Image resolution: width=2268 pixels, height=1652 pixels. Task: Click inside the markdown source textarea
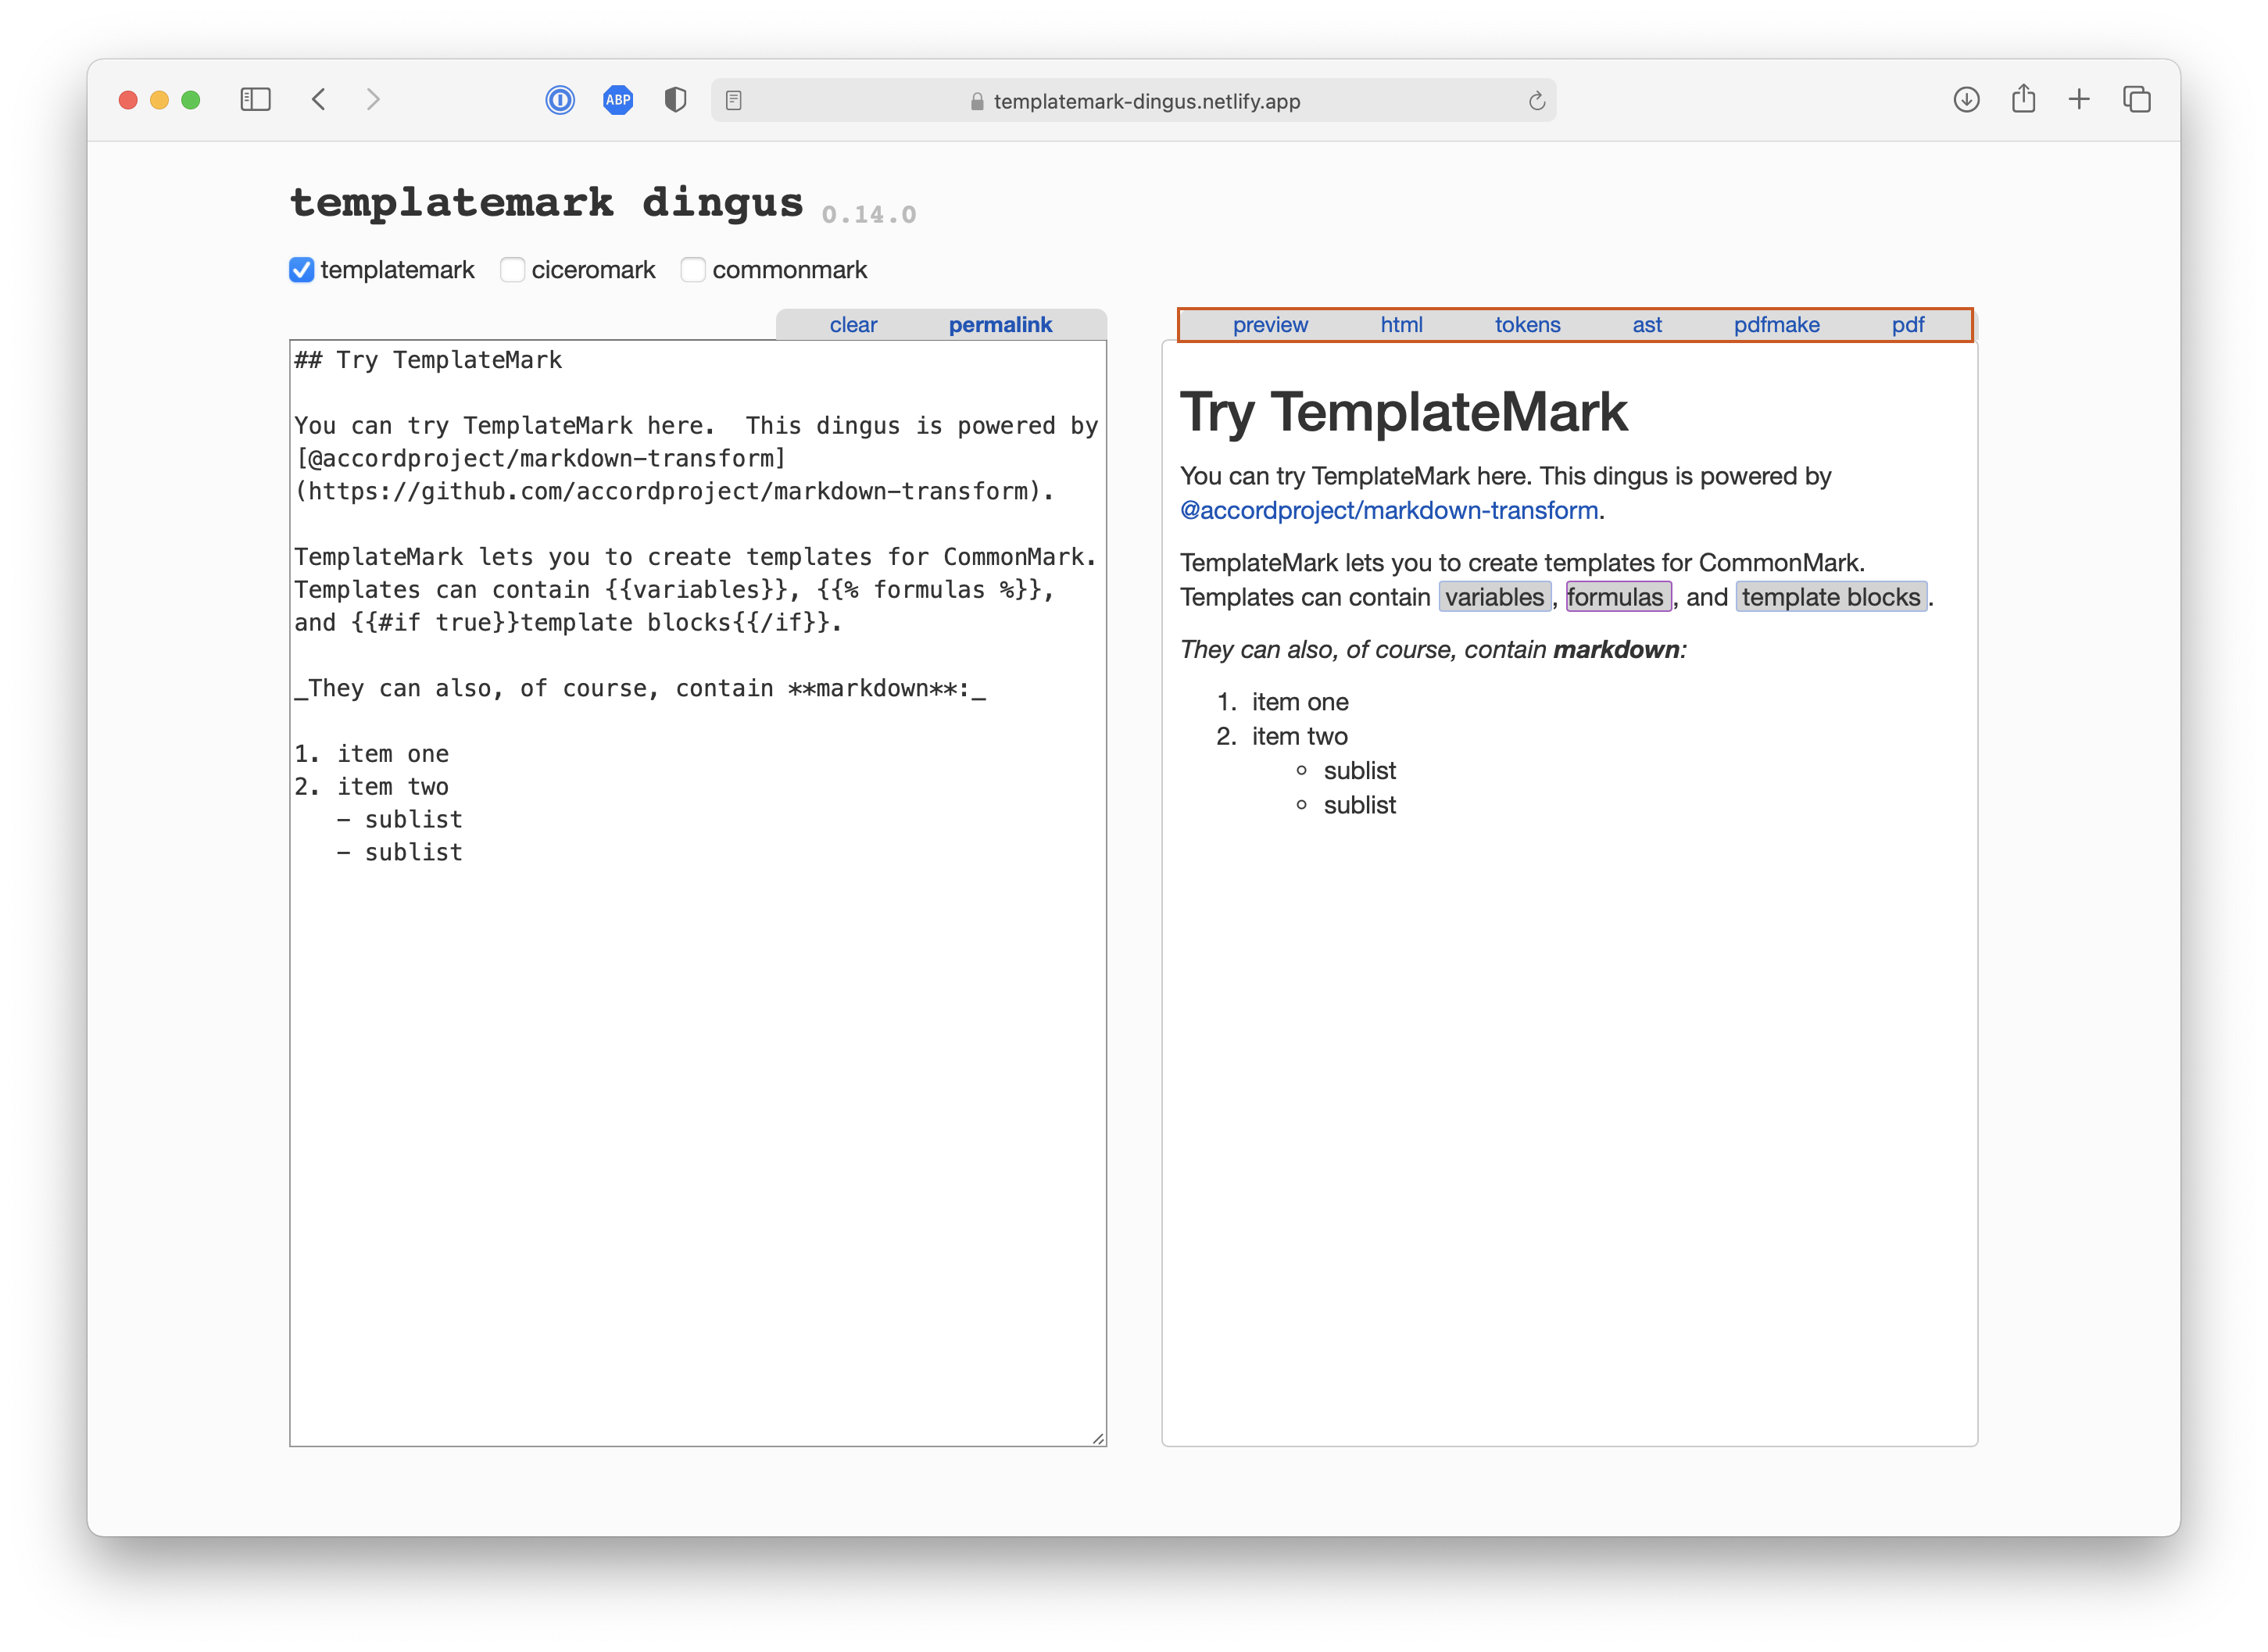(x=698, y=893)
